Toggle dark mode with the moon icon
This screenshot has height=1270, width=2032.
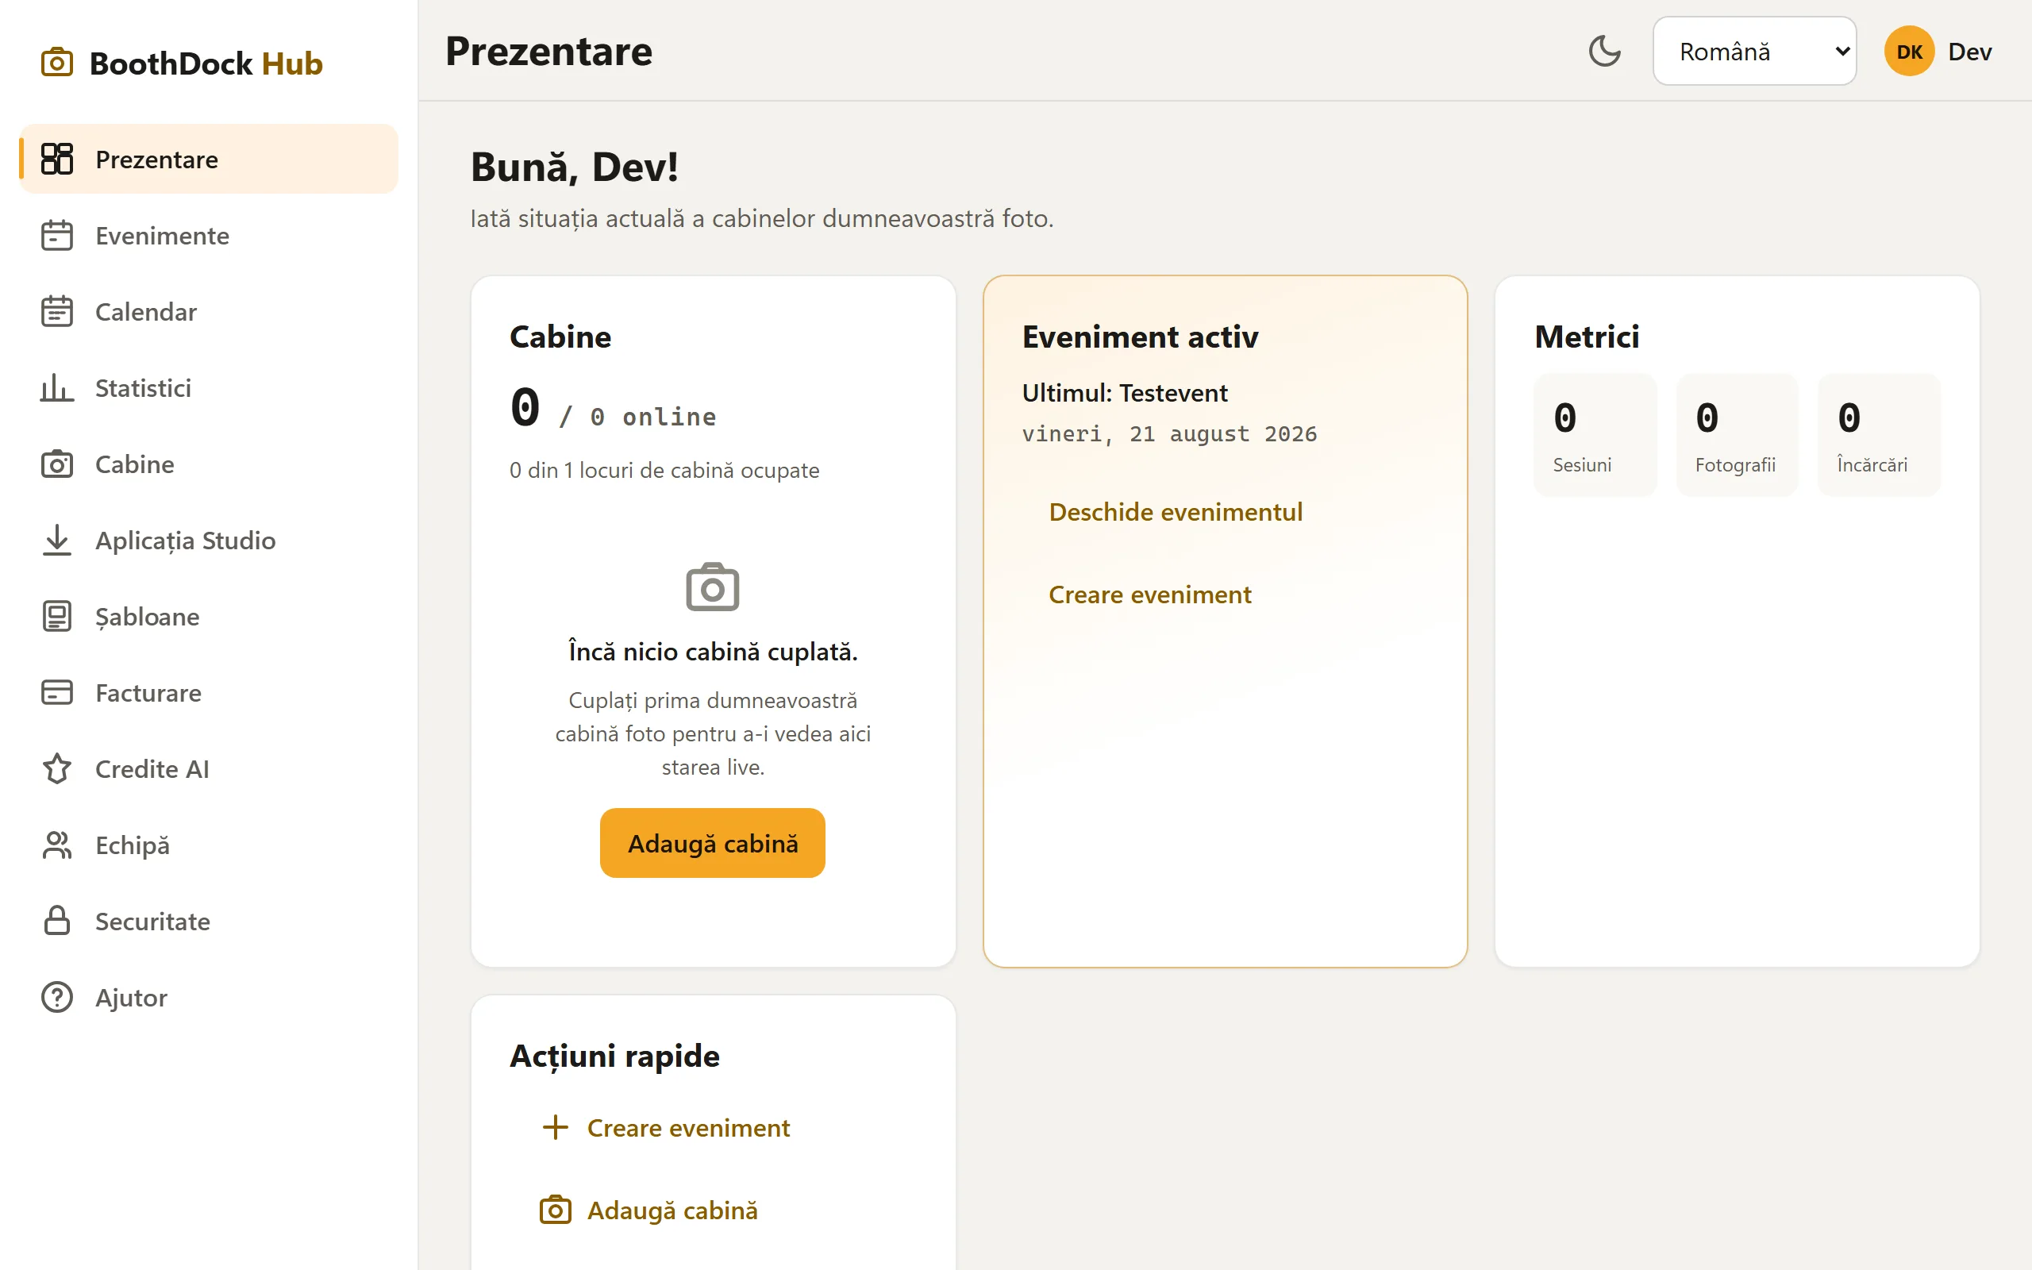[x=1603, y=52]
